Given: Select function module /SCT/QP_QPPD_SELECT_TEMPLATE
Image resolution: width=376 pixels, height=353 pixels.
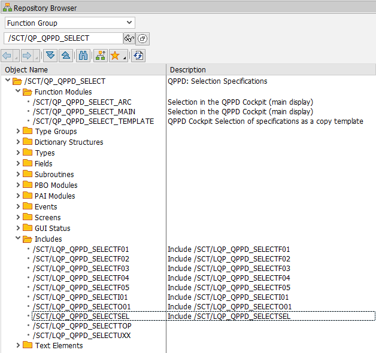Looking at the screenshot, I should [x=93, y=121].
